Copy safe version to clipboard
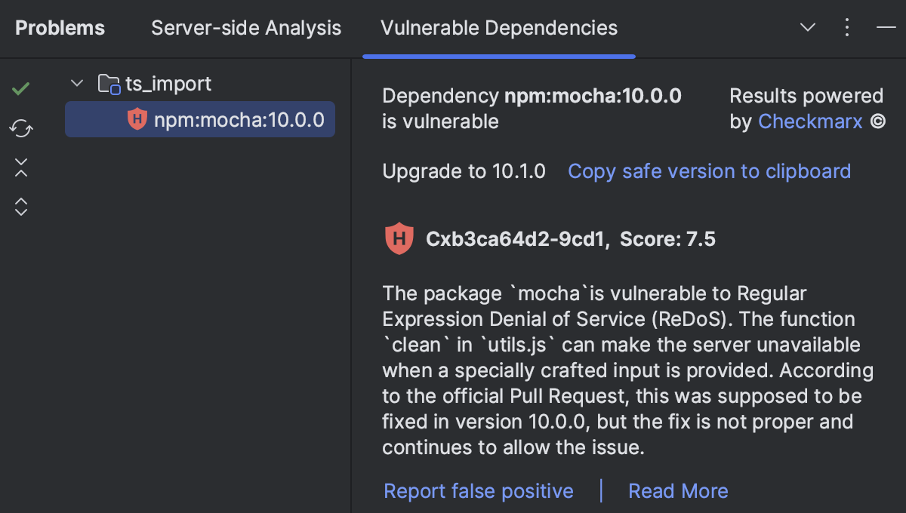This screenshot has width=906, height=513. click(709, 171)
